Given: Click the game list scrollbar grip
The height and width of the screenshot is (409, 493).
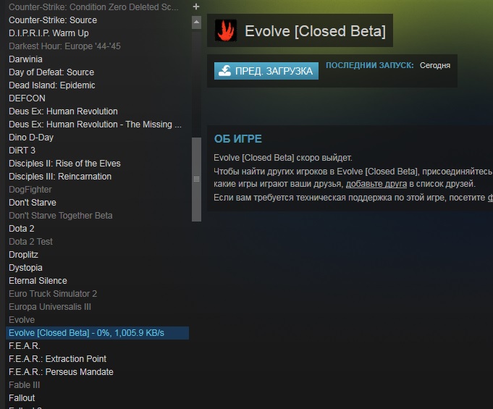Looking at the screenshot, I should [196, 180].
